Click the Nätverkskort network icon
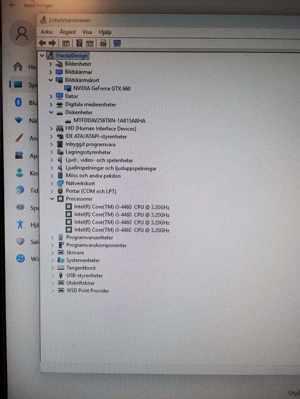 61,183
